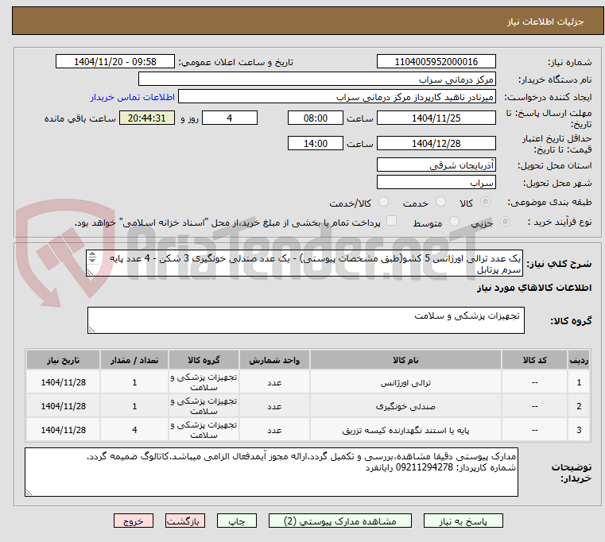Click the تعداد / مقدار column header
The image size is (605, 542).
pos(134,360)
